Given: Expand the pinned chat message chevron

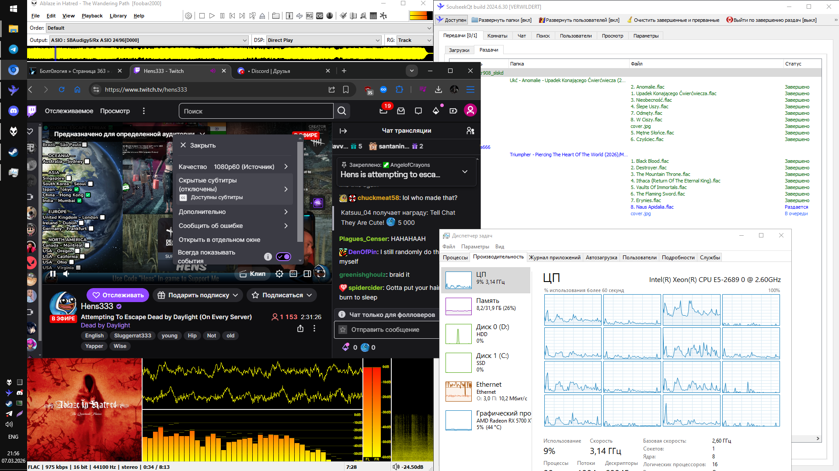Looking at the screenshot, I should [465, 172].
